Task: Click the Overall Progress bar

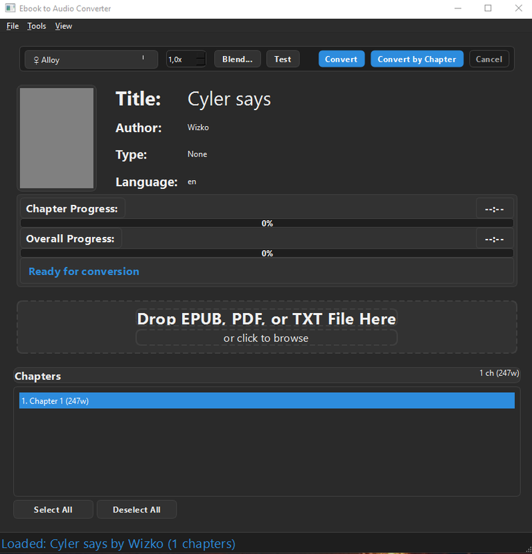Action: pyautogui.click(x=267, y=253)
